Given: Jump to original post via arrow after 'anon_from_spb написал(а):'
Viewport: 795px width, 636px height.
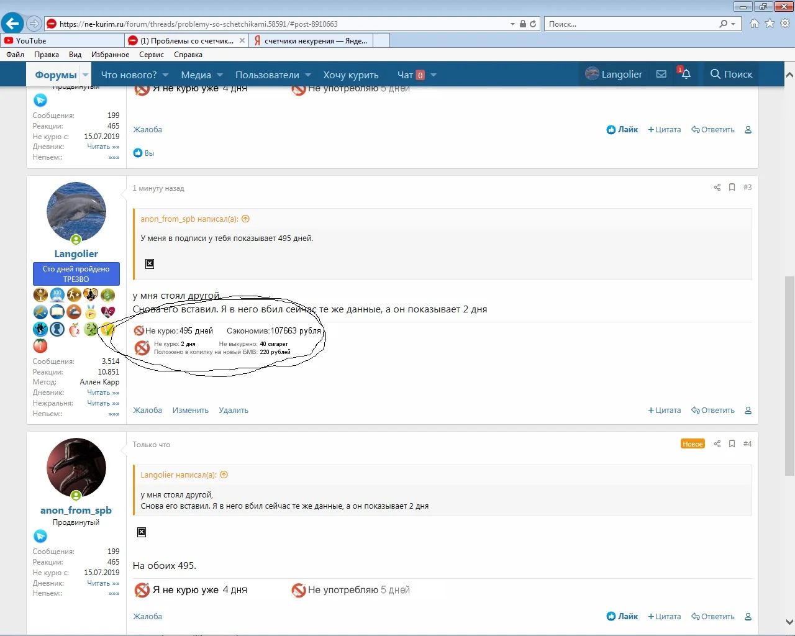Looking at the screenshot, I should pyautogui.click(x=245, y=219).
